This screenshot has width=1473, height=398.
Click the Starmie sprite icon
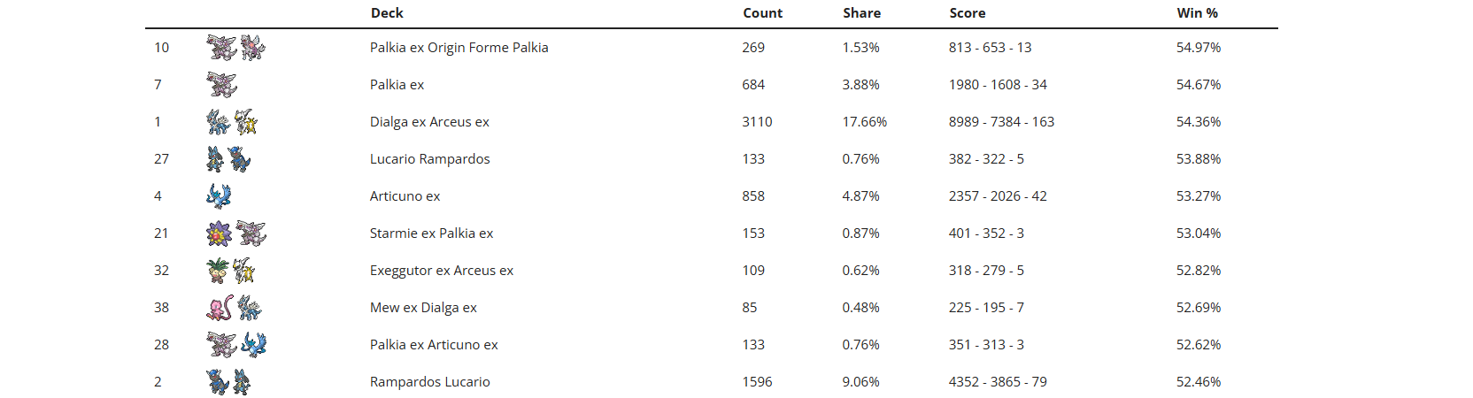pyautogui.click(x=219, y=233)
